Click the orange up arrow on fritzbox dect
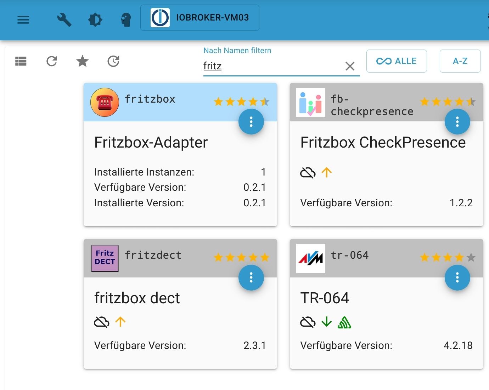 coord(120,322)
